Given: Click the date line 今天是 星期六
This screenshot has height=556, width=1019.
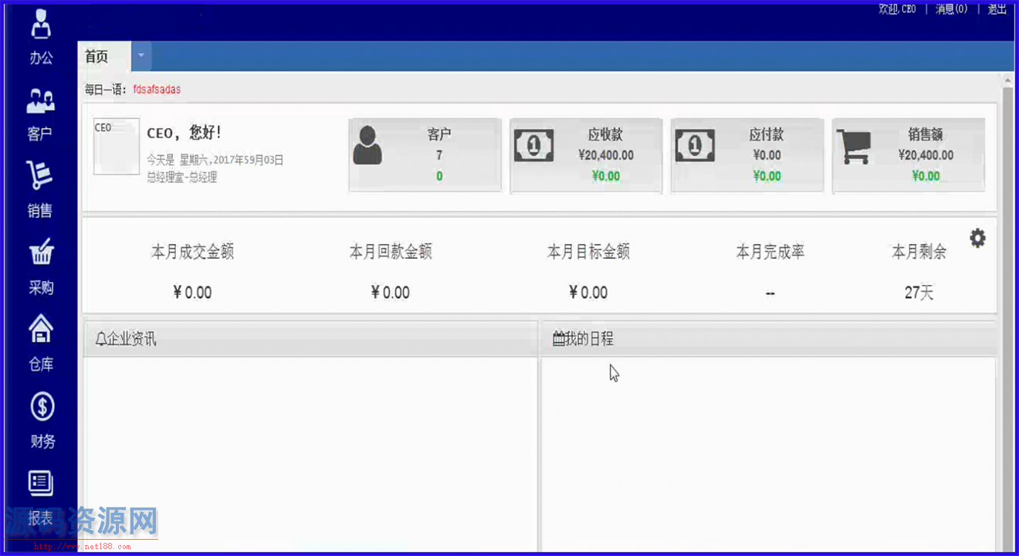Looking at the screenshot, I should pyautogui.click(x=215, y=161).
